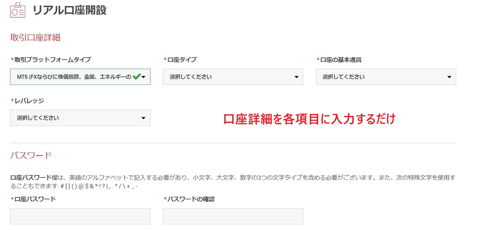Click the 選択してください text under 口座タイプ

[x=191, y=77]
